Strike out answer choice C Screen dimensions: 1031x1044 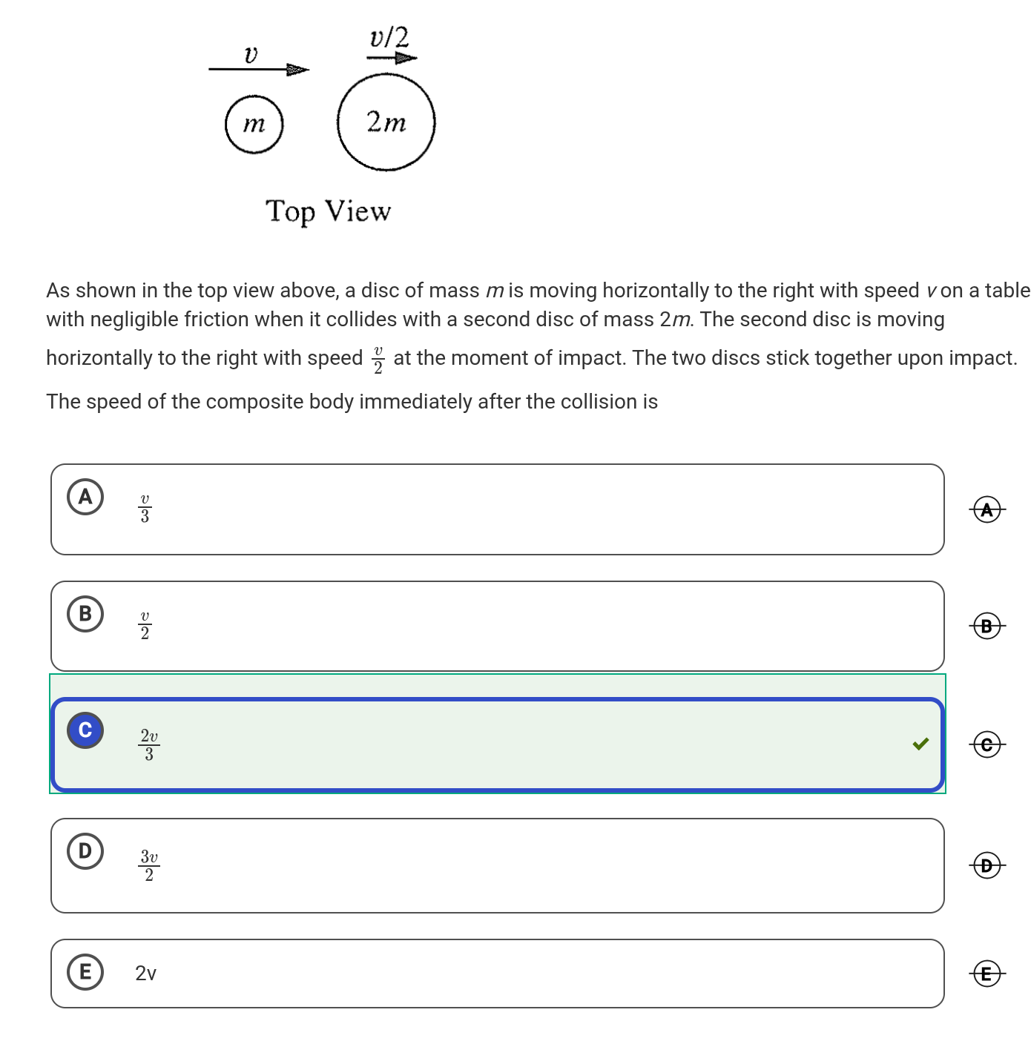(986, 744)
